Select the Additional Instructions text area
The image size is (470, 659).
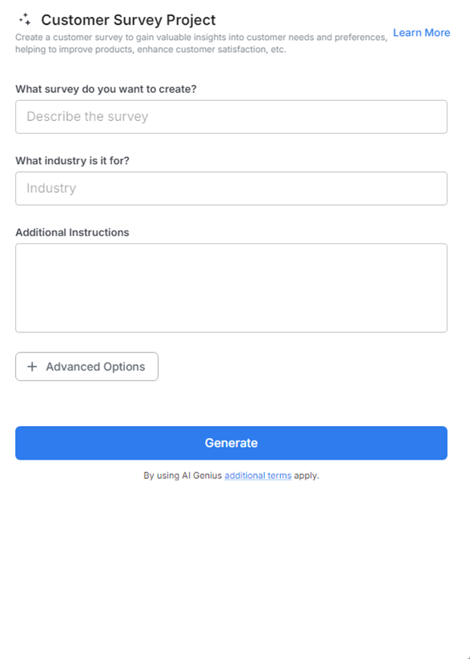point(231,286)
